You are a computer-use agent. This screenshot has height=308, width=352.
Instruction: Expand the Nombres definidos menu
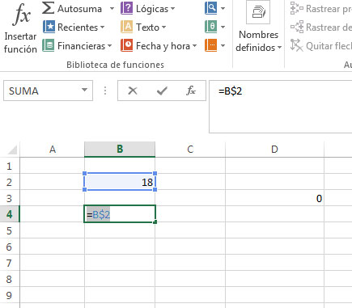point(258,41)
